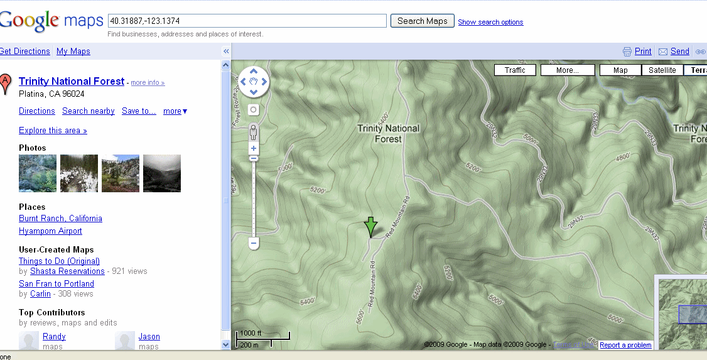The image size is (707, 360).
Task: Click the green arrow marker on map
Action: click(x=371, y=226)
